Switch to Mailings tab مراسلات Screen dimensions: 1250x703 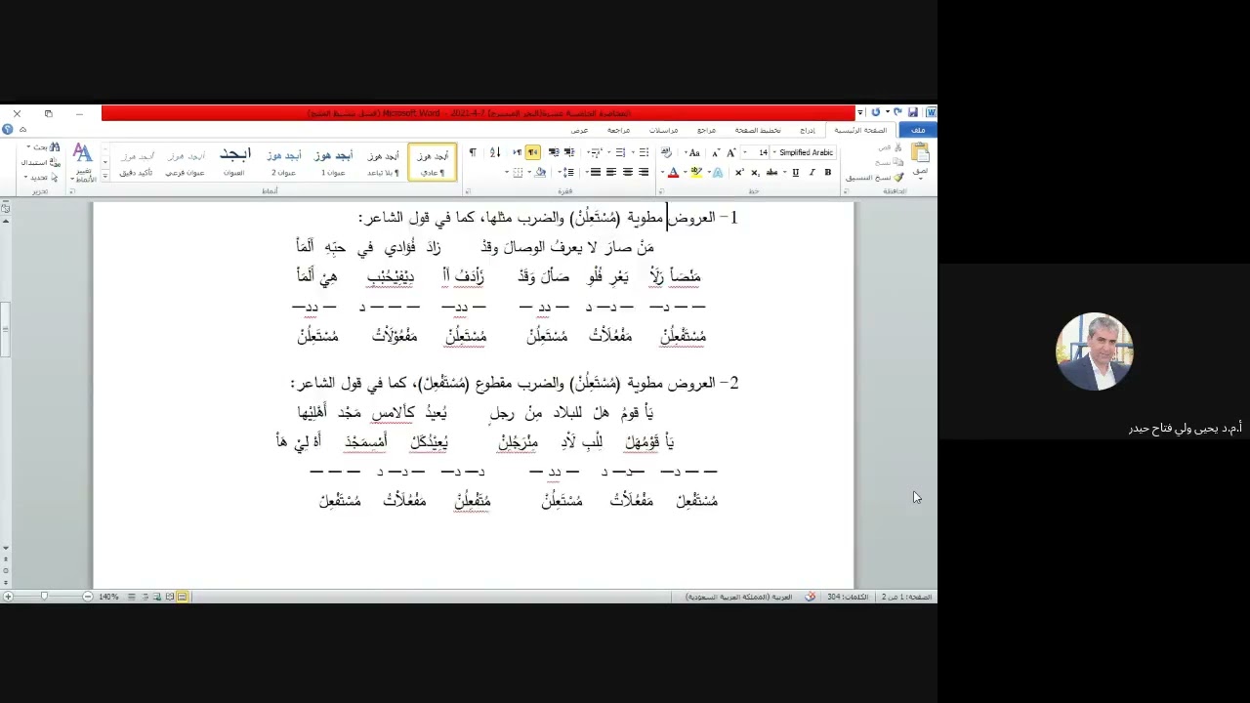point(663,130)
